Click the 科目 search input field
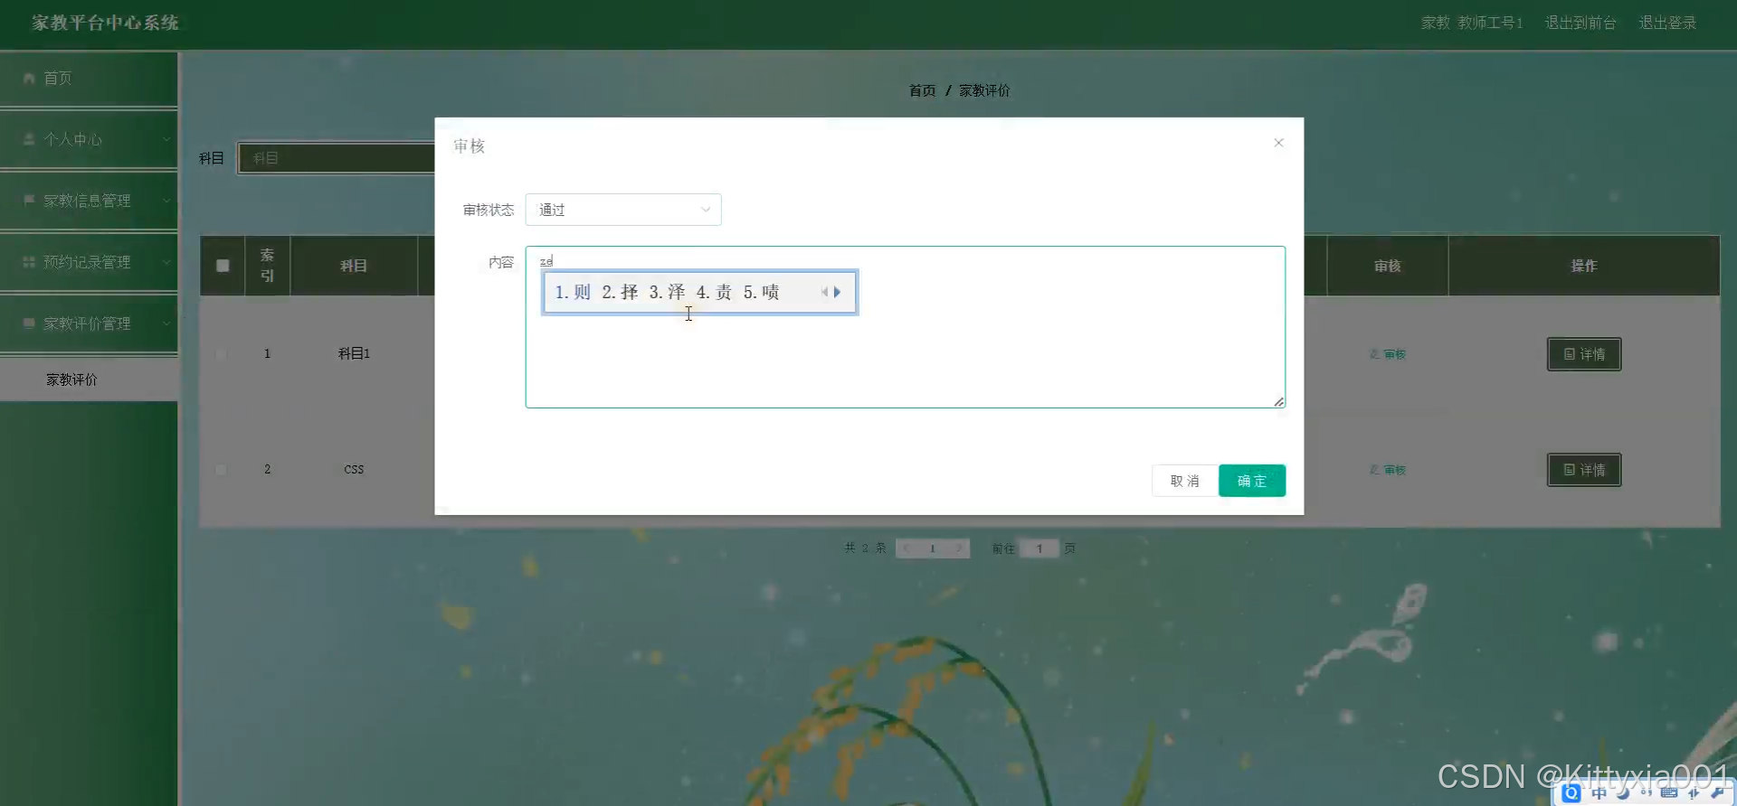 coord(337,158)
